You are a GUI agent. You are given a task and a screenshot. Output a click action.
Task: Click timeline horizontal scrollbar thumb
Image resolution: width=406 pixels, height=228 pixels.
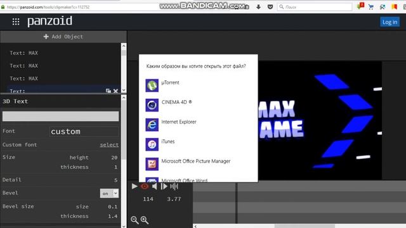click(304, 226)
